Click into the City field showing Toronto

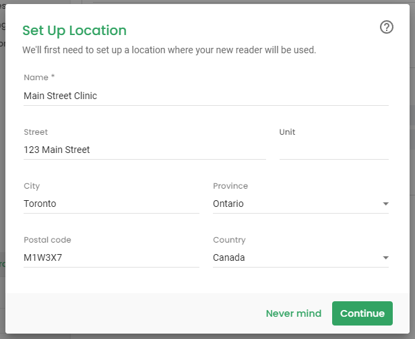click(x=111, y=204)
